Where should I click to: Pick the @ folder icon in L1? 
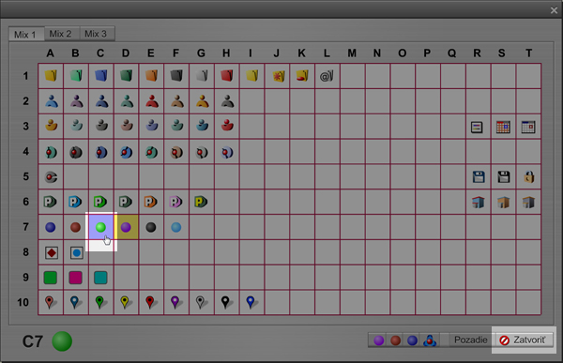(x=327, y=76)
